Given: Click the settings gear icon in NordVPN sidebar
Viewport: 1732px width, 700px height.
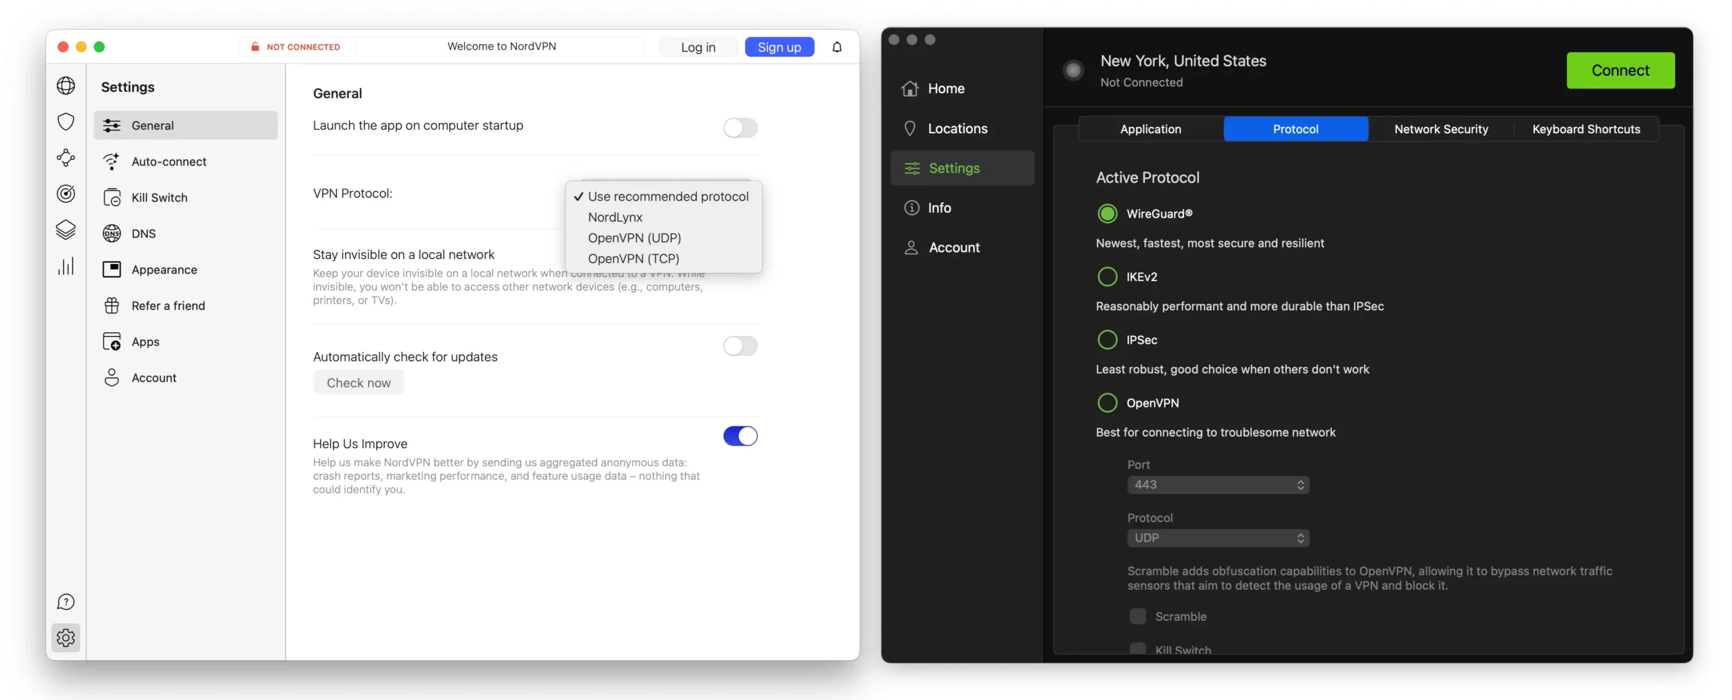Looking at the screenshot, I should (66, 637).
